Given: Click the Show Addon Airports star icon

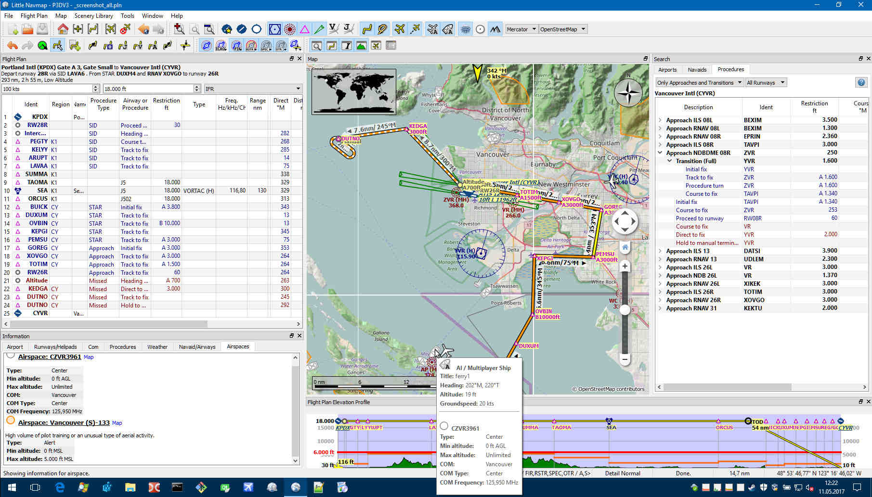Looking at the screenshot, I should click(227, 29).
